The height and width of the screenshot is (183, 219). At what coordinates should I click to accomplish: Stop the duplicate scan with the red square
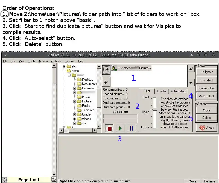(109, 128)
